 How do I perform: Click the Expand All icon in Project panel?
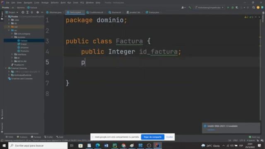click(27, 12)
